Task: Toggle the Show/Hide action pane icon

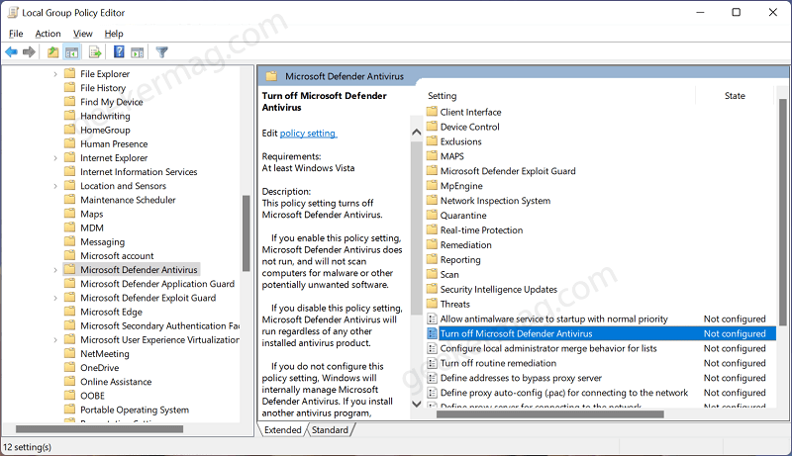Action: tap(137, 52)
